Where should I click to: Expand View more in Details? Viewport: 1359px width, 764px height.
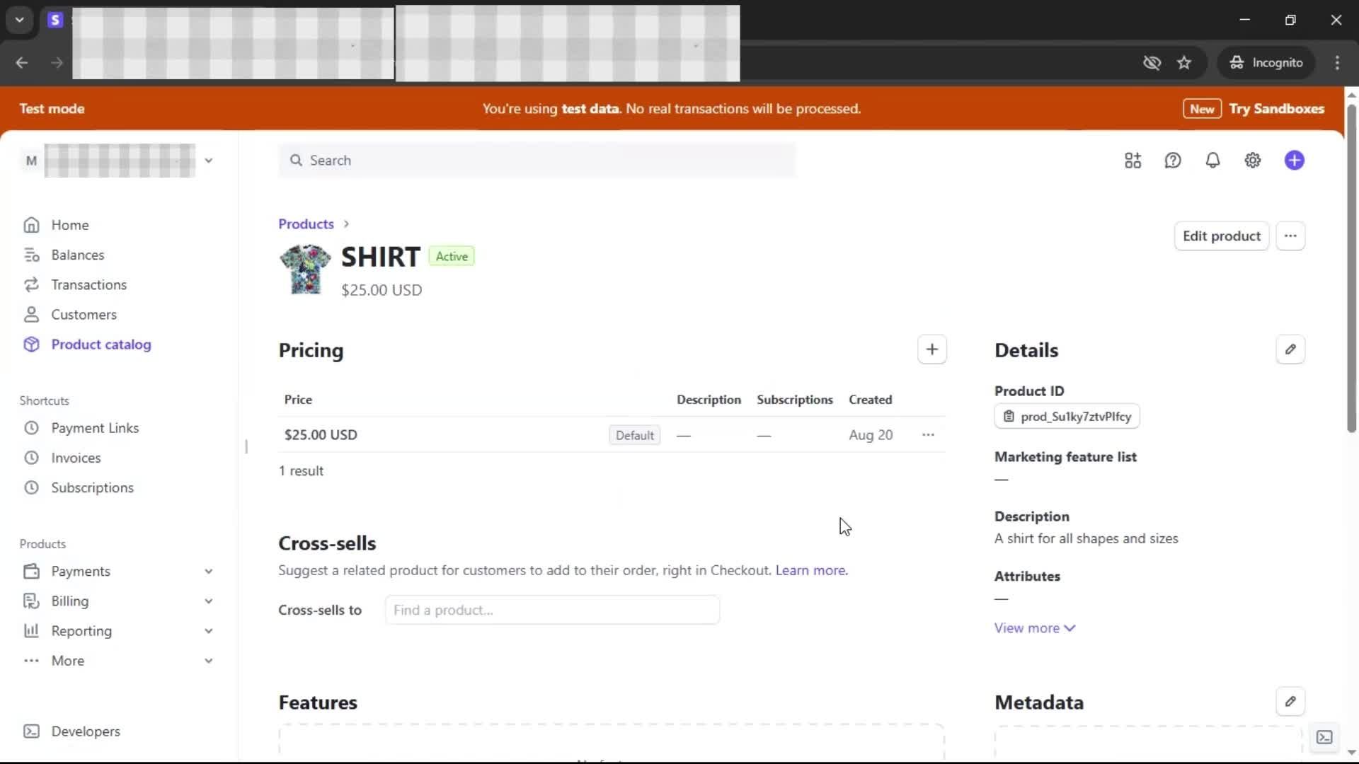click(x=1034, y=628)
